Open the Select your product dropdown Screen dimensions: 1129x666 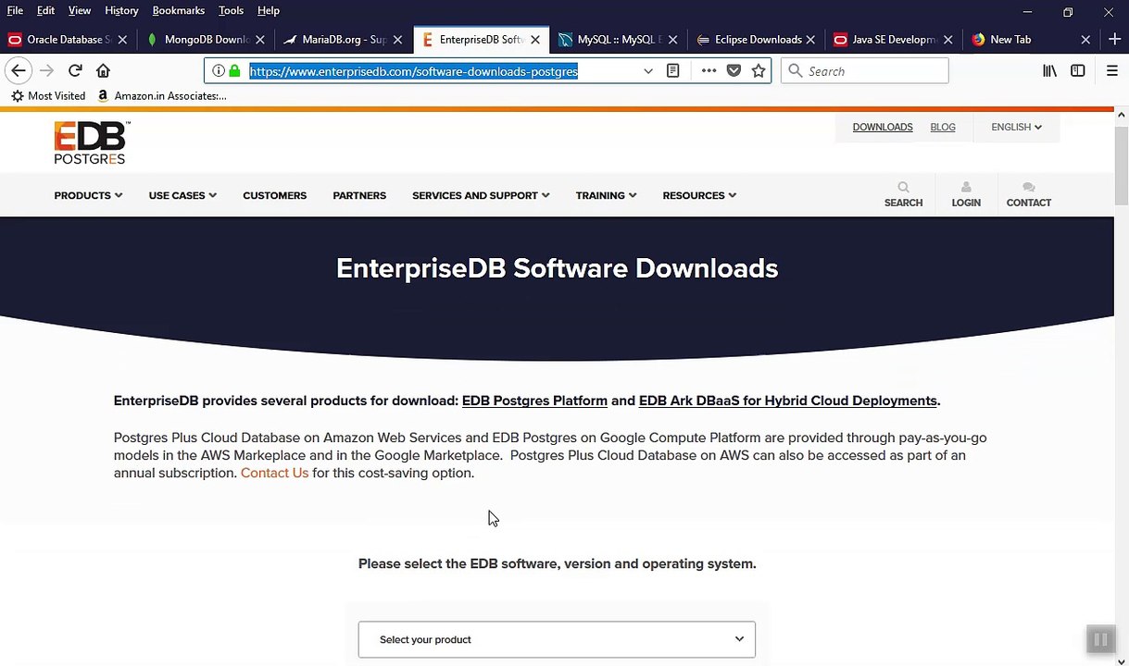(x=557, y=639)
